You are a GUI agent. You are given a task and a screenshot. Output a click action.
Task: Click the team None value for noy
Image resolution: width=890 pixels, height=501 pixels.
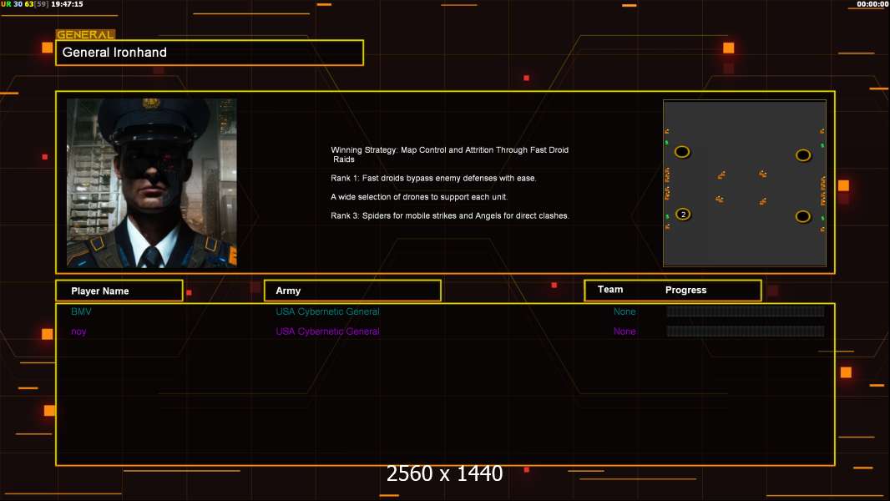click(x=625, y=331)
